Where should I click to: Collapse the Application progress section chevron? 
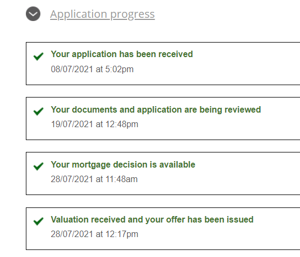(33, 14)
